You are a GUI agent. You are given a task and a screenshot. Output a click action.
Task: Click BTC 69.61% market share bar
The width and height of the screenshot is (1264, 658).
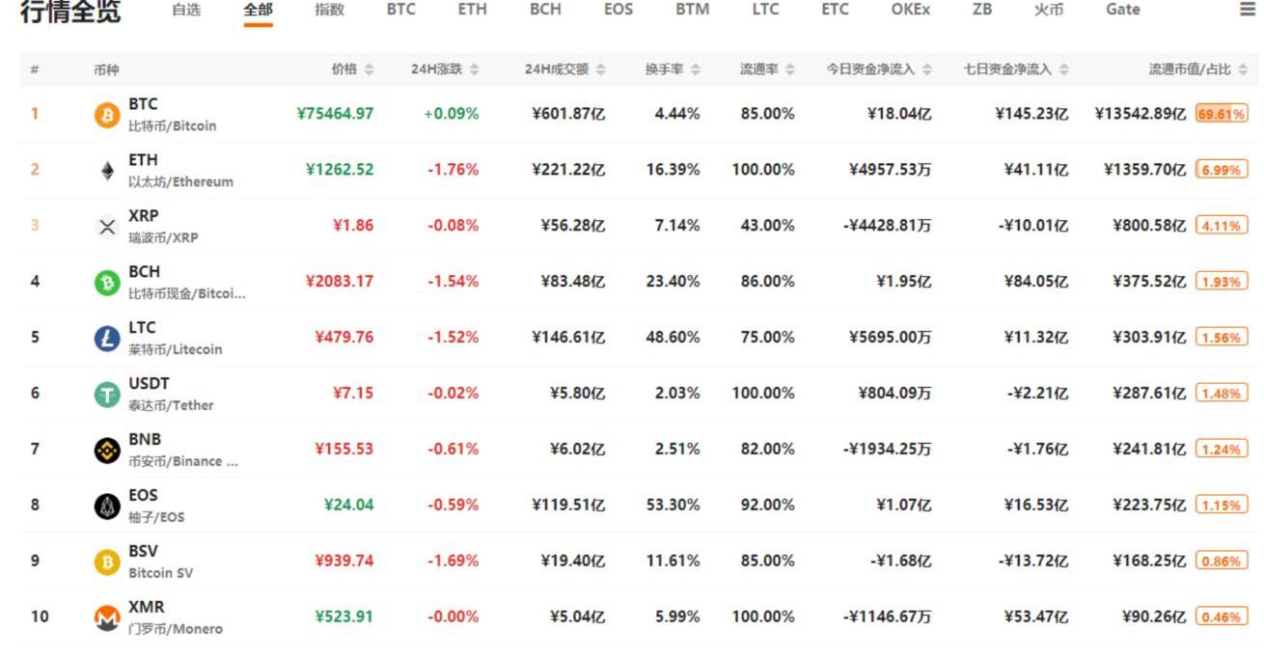[x=1221, y=114]
